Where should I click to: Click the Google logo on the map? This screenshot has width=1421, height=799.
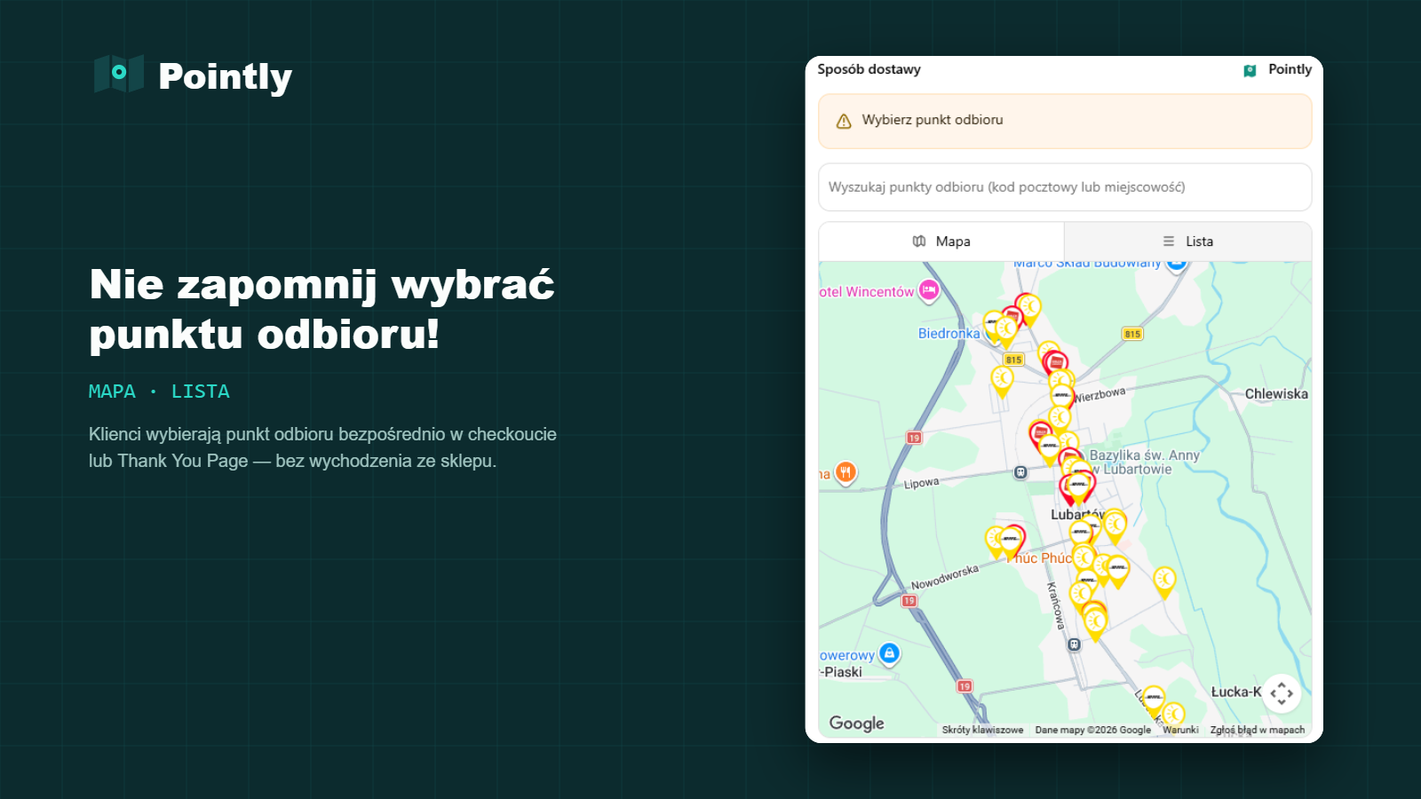point(856,724)
